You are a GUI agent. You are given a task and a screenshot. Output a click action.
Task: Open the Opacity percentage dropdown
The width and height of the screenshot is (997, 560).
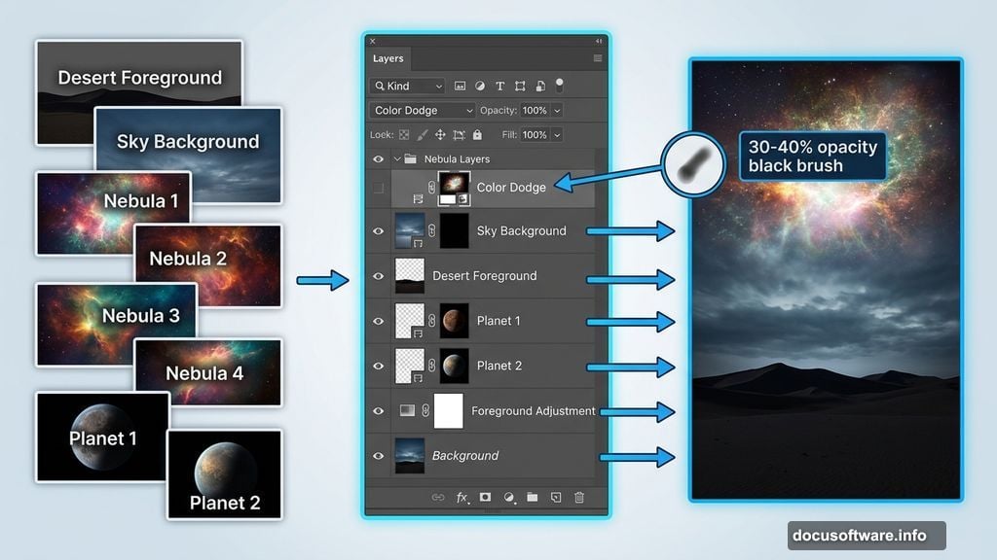tap(559, 110)
